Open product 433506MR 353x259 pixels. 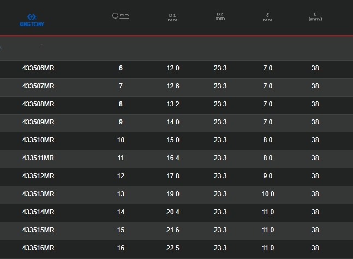[x=38, y=68]
